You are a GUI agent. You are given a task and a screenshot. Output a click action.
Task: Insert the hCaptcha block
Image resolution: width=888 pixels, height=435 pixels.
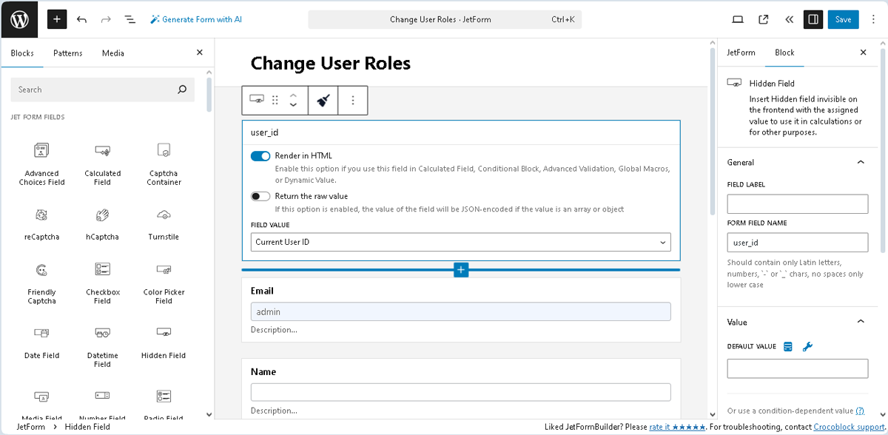(102, 223)
